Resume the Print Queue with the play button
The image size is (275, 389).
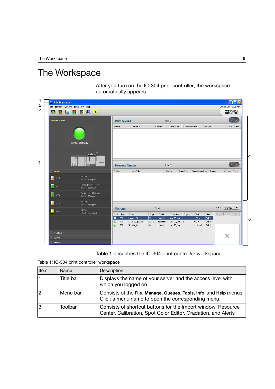tap(231, 120)
